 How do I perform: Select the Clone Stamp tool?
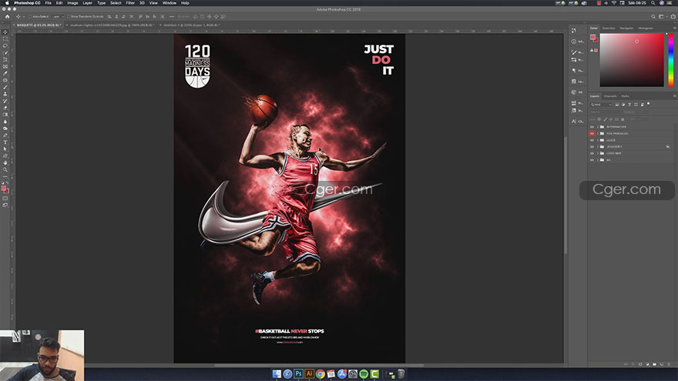(5, 94)
